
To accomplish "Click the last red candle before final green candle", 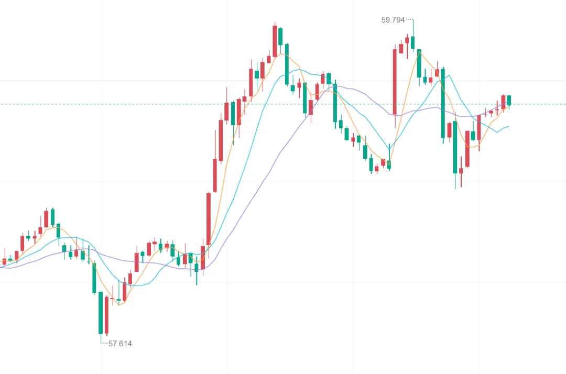I will point(503,102).
